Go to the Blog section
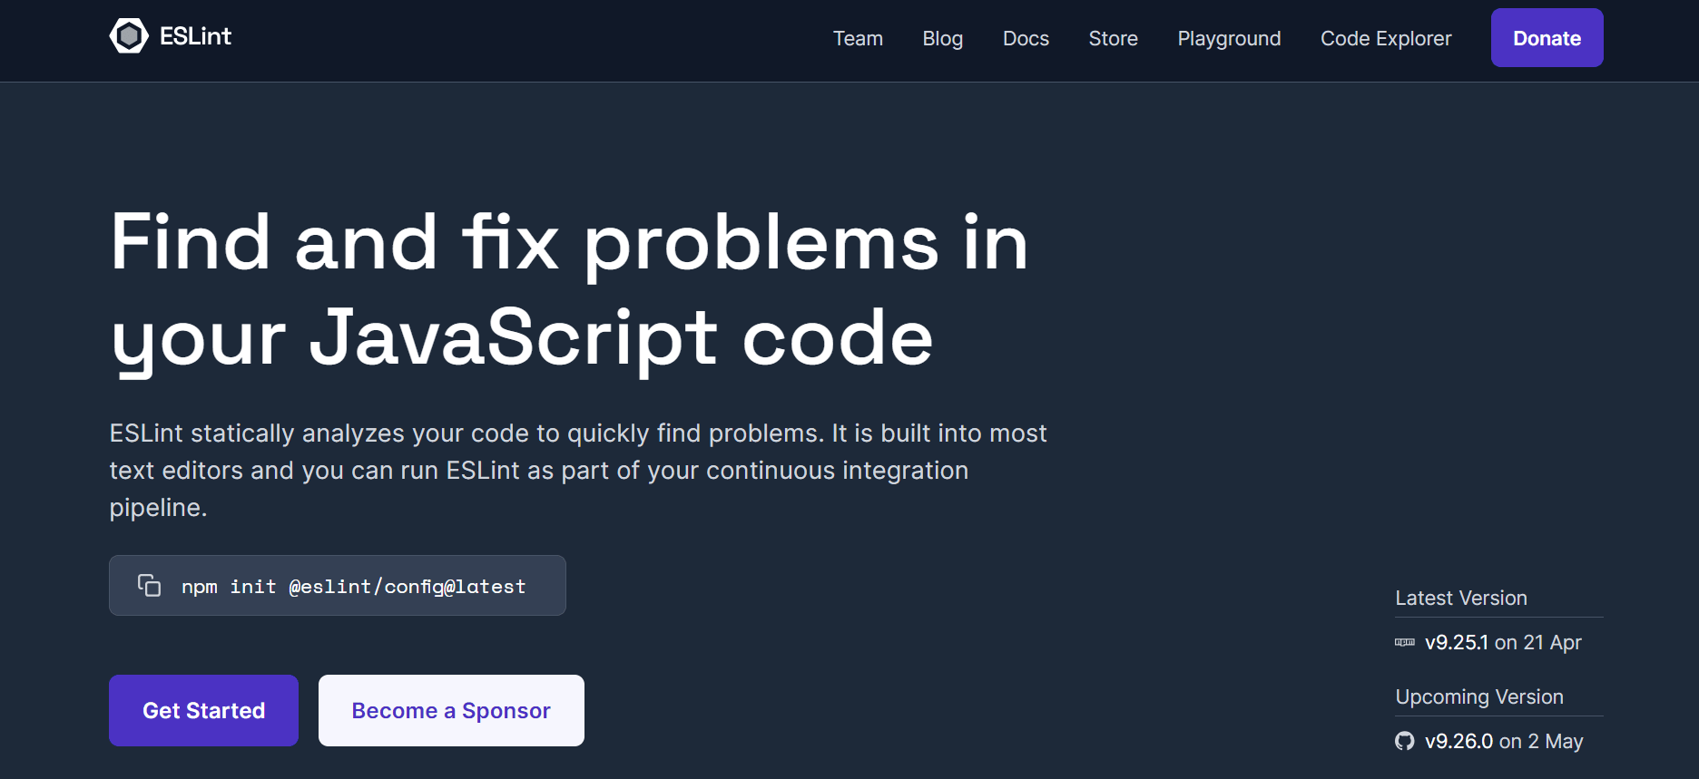 tap(942, 39)
